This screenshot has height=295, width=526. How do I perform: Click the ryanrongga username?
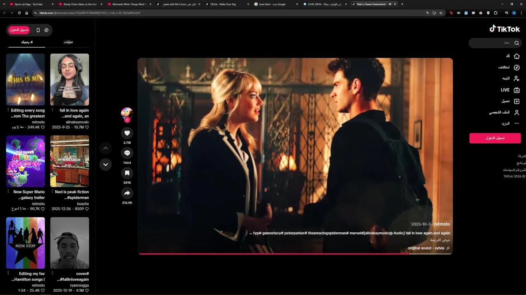(x=79, y=285)
